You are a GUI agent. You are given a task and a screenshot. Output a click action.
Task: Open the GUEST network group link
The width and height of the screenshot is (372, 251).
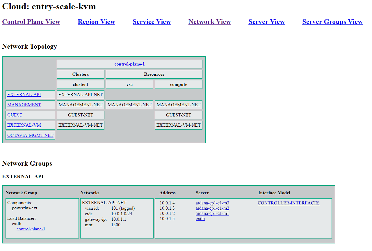[x=15, y=115]
